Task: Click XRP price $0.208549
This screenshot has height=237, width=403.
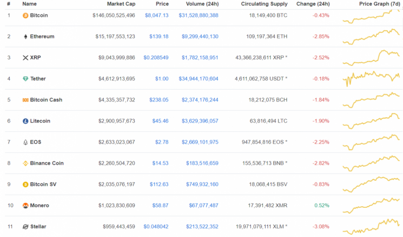Action: coord(156,57)
